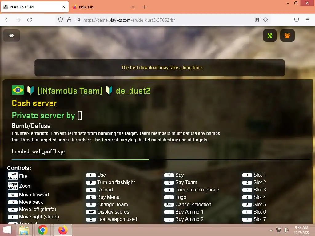Image resolution: width=315 pixels, height=236 pixels.
Task: Open site permissions icon in address bar
Action: click(78, 20)
